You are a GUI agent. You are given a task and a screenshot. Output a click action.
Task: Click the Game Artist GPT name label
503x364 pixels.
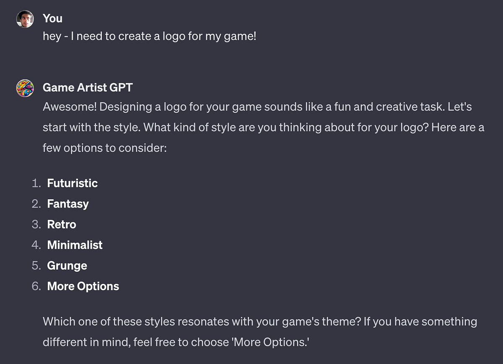87,87
